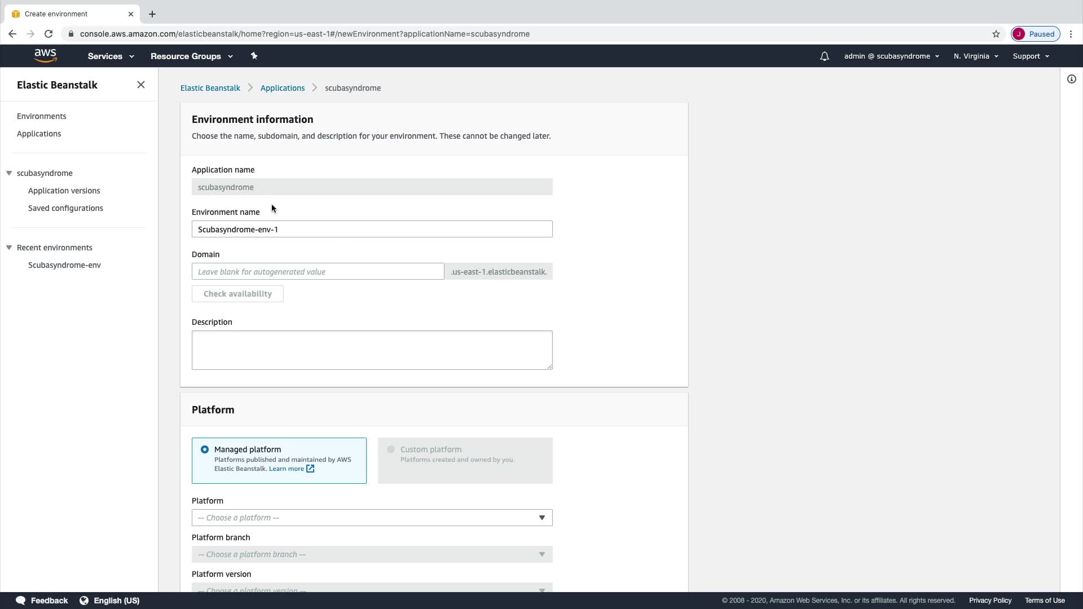Click the Check availability button
The image size is (1083, 609).
click(x=237, y=294)
